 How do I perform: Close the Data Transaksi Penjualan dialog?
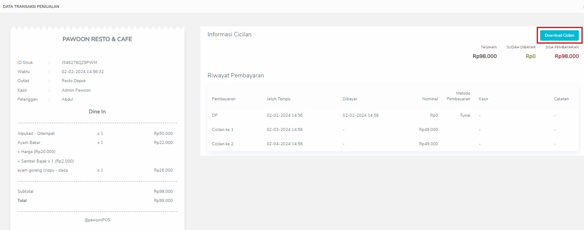click(582, 7)
